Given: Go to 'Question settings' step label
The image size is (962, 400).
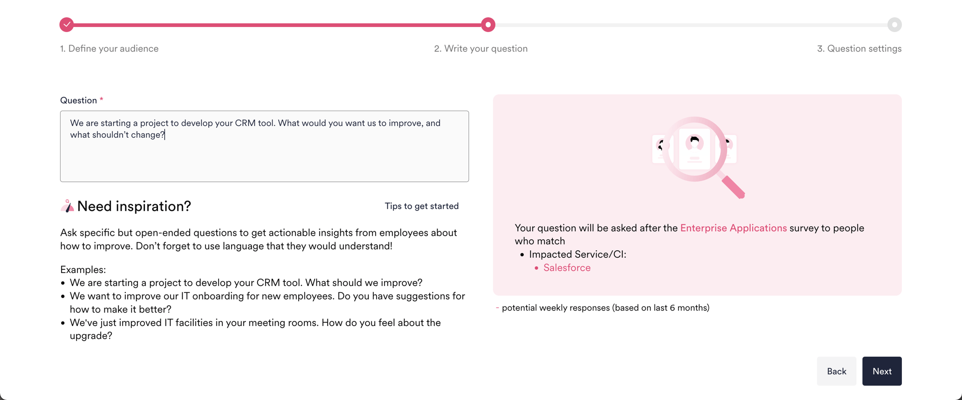Looking at the screenshot, I should (x=859, y=48).
